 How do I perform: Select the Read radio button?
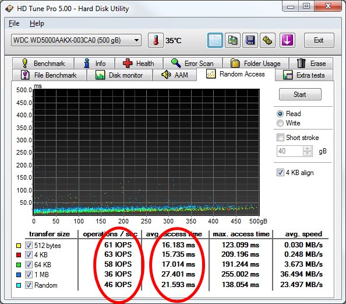280,114
